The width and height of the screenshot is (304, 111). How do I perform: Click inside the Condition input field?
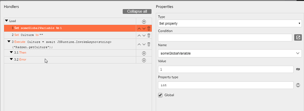click(x=225, y=38)
